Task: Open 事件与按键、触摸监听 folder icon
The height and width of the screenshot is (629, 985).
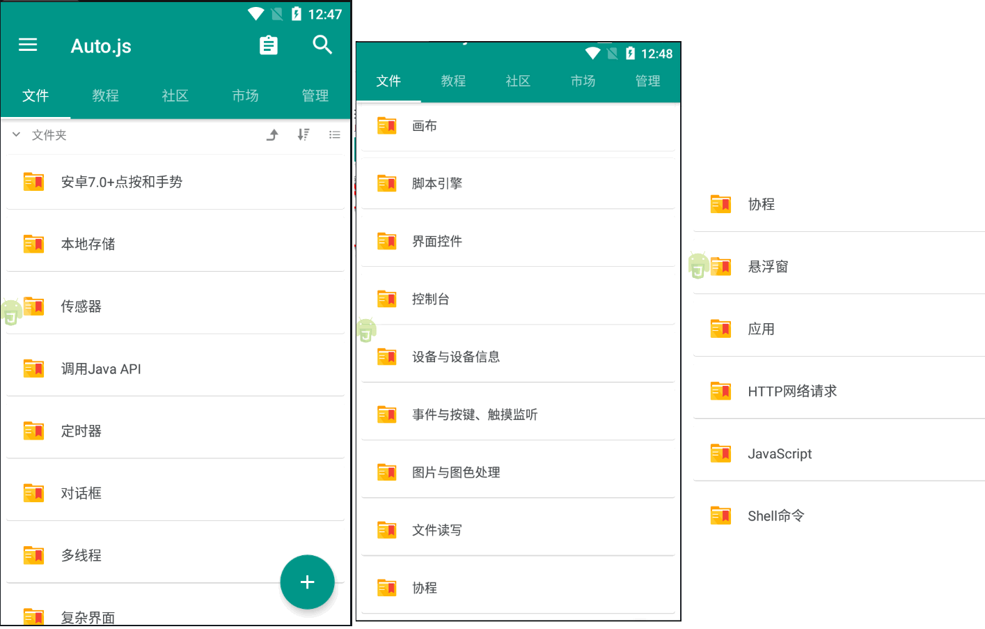Action: (387, 414)
